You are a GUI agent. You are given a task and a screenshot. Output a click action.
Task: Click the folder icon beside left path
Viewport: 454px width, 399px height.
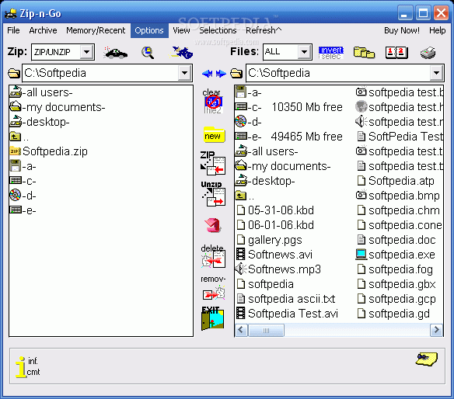point(14,73)
